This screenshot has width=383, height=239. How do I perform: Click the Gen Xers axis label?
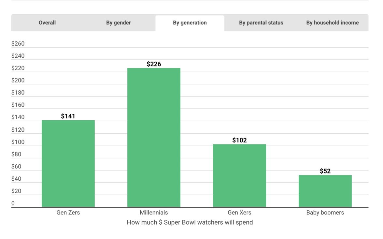pyautogui.click(x=239, y=213)
